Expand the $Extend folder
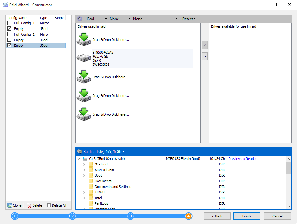Screen dimensions: 297x224 pyautogui.click(x=84, y=164)
